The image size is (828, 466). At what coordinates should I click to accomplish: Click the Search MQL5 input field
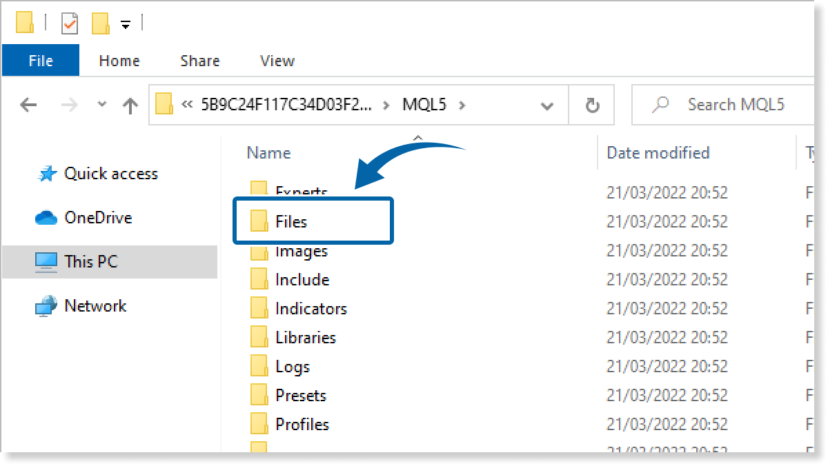(x=736, y=105)
